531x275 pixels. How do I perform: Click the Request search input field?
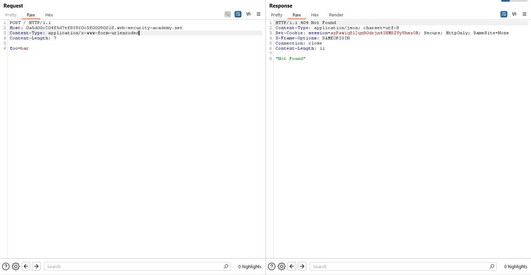134,266
